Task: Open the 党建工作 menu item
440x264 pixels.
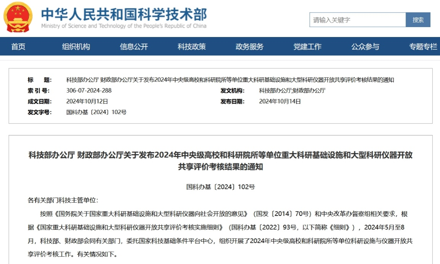Action: point(307,47)
